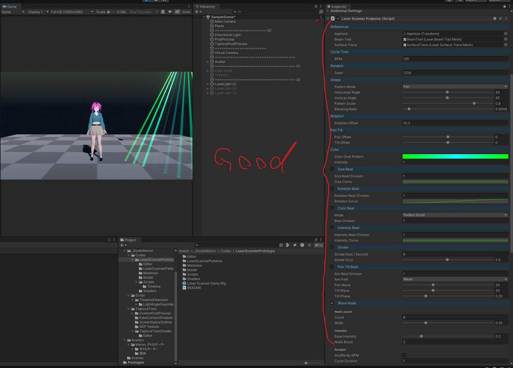513x368 pixels.
Task: Adjust Horizontal Angle slider
Action: 448,92
